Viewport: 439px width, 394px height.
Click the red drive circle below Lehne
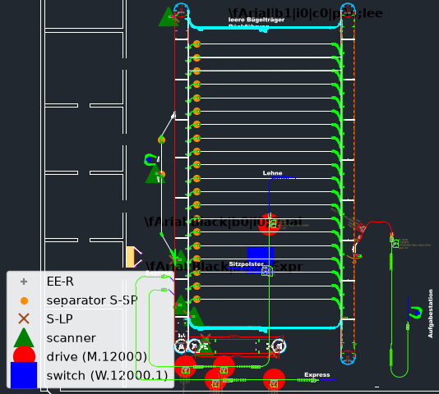pos(269,224)
